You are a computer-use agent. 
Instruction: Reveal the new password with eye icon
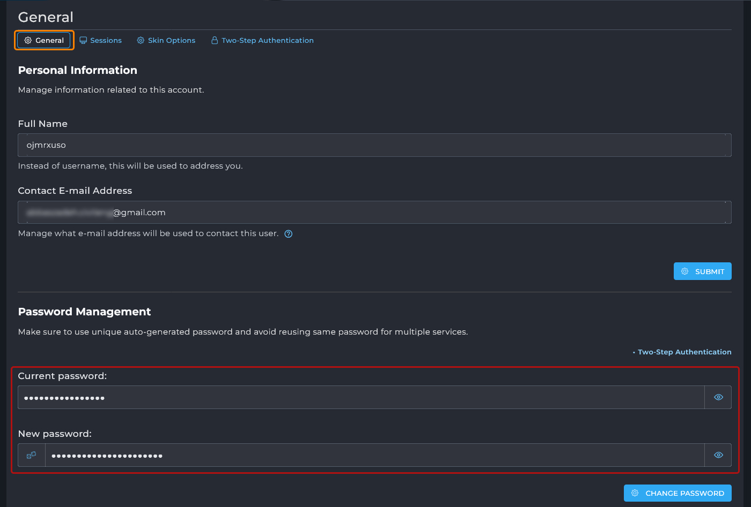[x=718, y=455]
